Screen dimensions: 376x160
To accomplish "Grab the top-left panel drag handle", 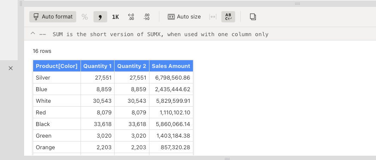I will (21, 3).
